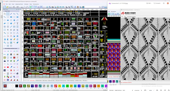
Task: Collapse the Draw Tools section header
Action: pos(11,11)
